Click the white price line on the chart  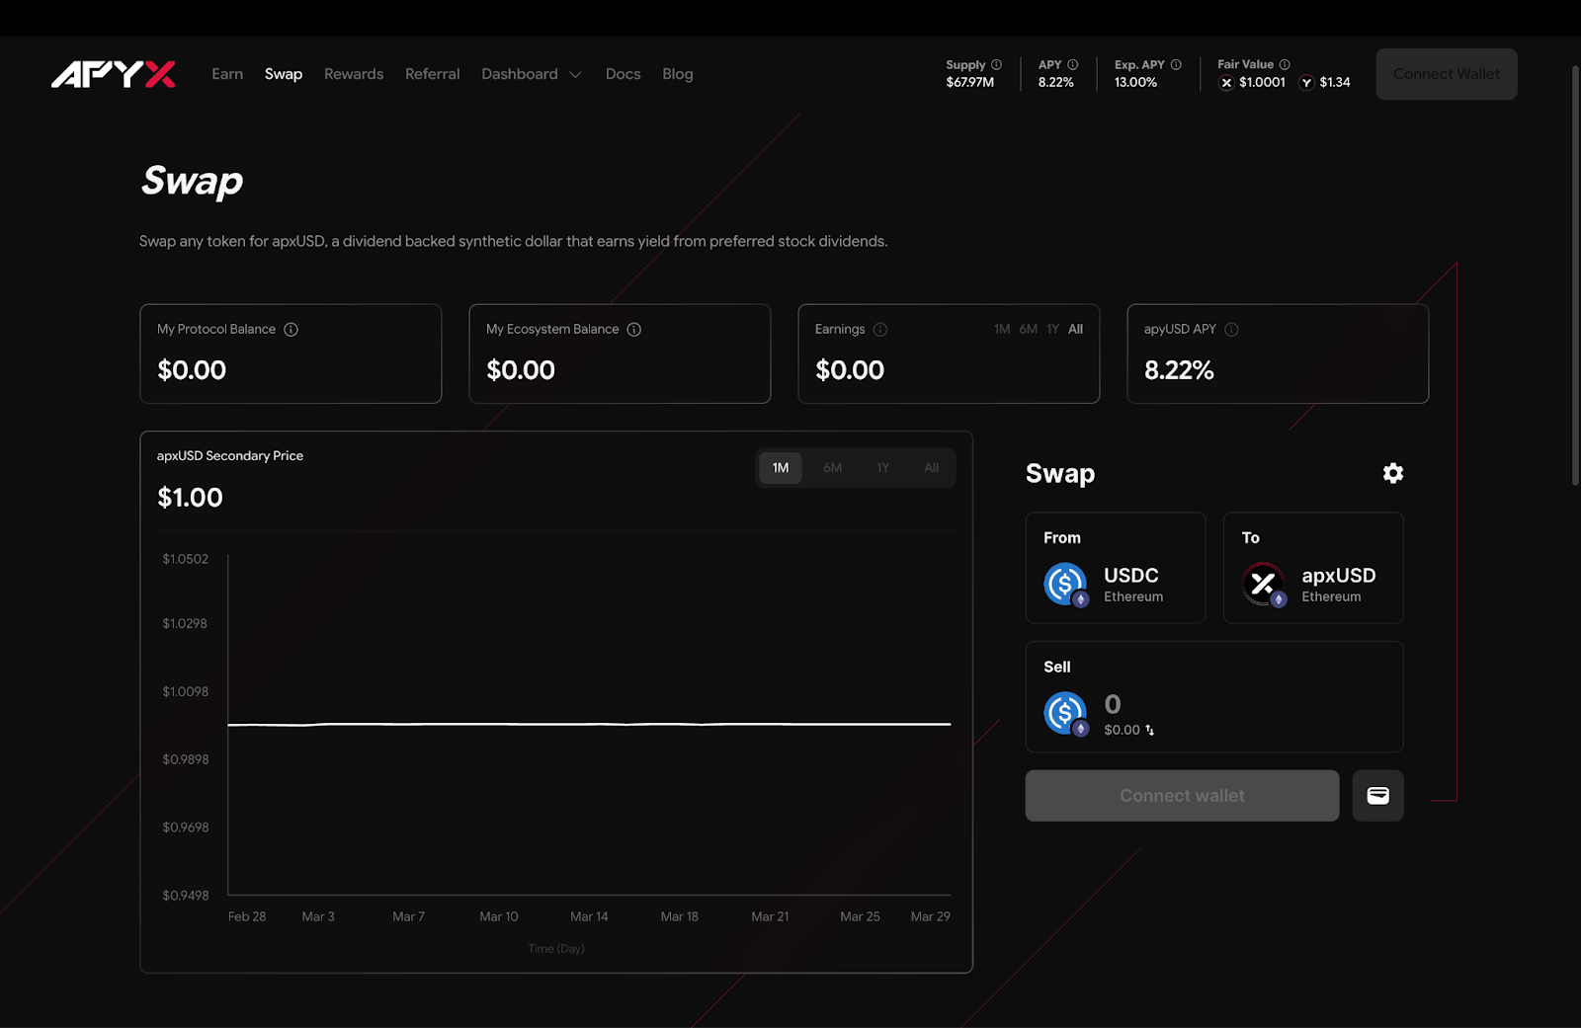589,724
